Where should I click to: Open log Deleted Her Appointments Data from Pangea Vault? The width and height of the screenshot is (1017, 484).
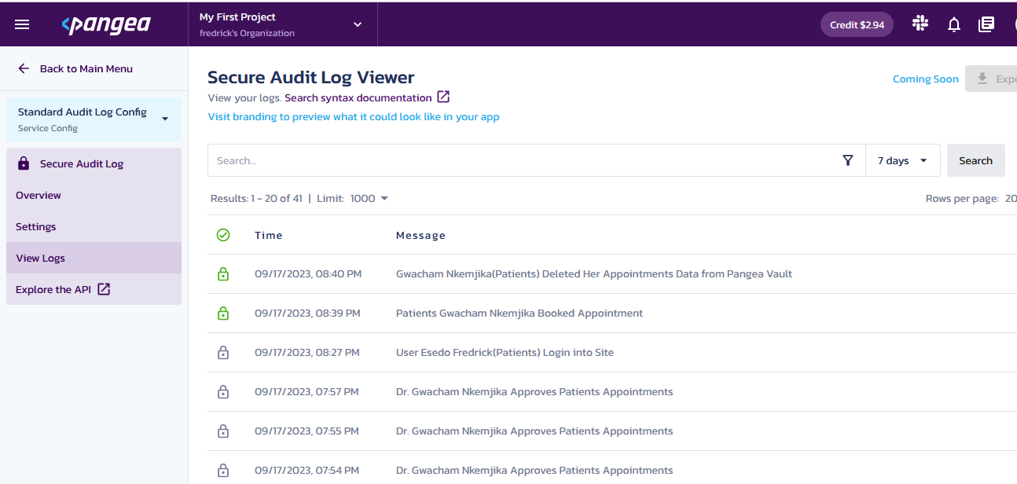click(594, 274)
